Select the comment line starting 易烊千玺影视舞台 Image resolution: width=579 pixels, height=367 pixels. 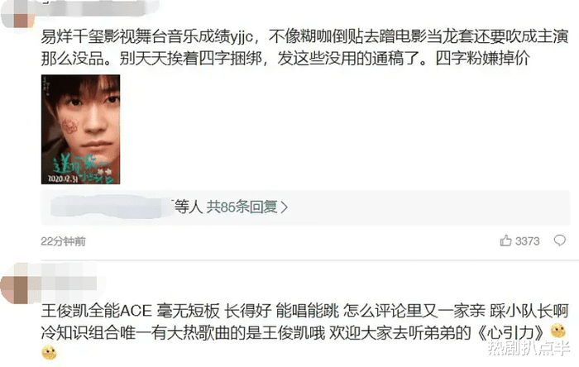304,37
